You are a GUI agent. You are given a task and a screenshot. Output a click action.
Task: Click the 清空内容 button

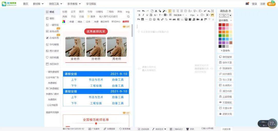pos(225,91)
